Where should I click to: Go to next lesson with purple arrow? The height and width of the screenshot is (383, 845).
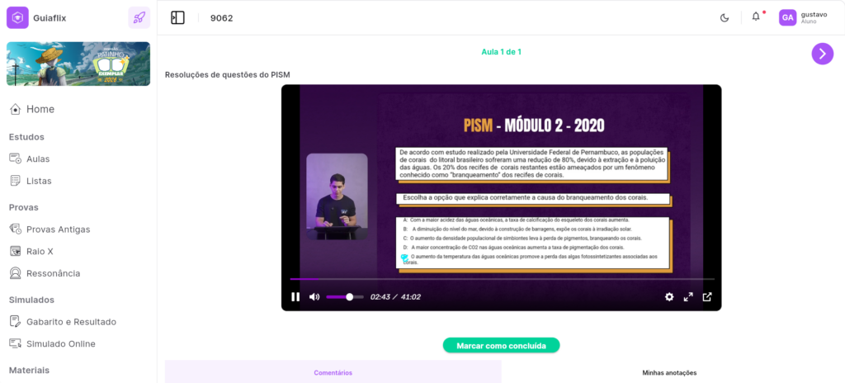click(x=822, y=54)
